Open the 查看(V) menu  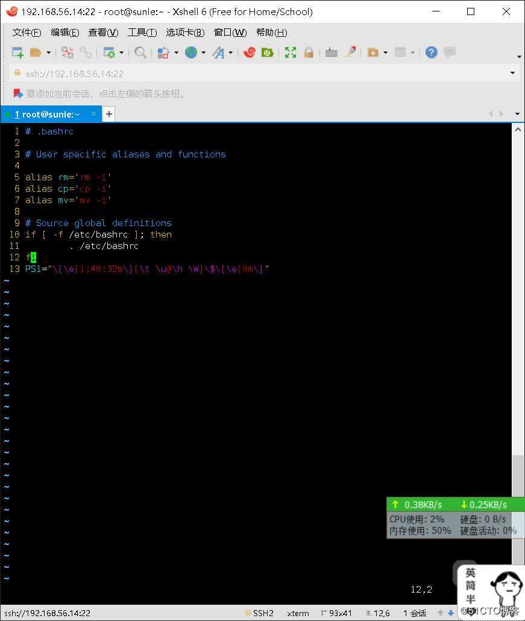103,33
